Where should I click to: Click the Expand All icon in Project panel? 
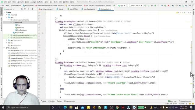point(25,9)
